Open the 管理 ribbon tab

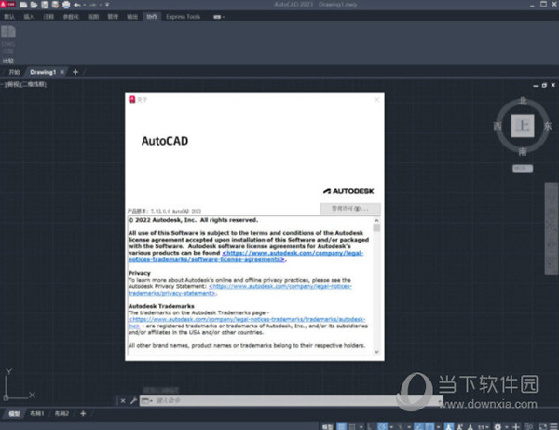(113, 17)
